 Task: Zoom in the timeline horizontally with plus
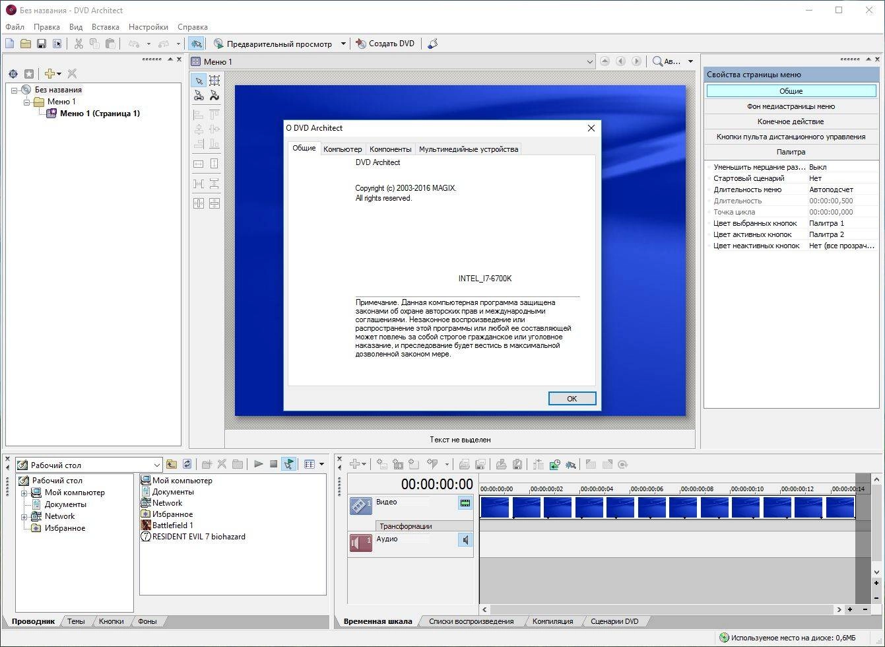pos(850,609)
